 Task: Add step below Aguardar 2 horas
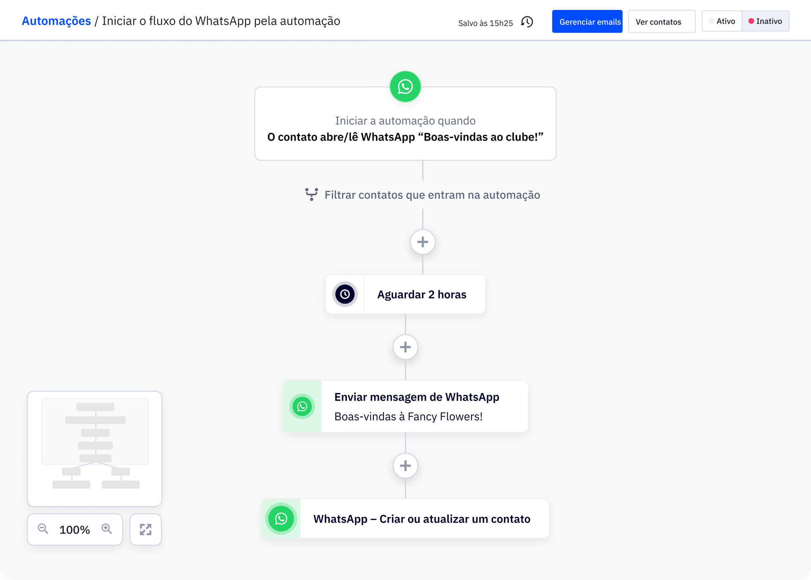click(x=405, y=347)
